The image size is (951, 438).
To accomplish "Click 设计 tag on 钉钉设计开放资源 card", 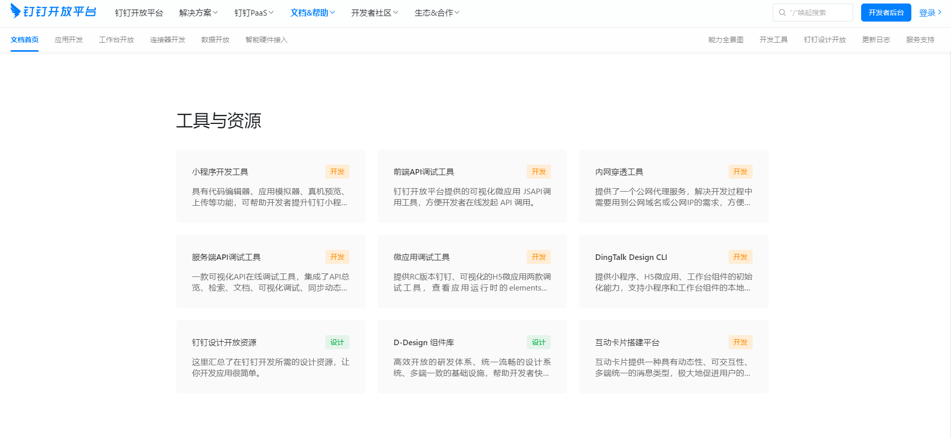I will 337,342.
